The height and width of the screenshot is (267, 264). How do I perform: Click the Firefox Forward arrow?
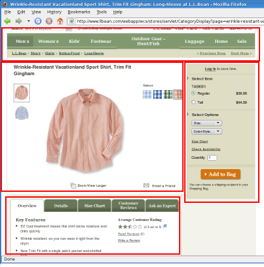click(x=19, y=21)
